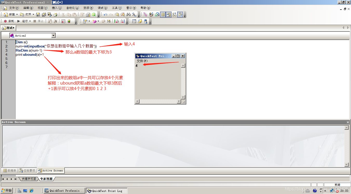Image resolution: width=351 pixels, height=194 pixels.
Task: Click QuickTest Professional taskbar button
Action: (65, 191)
